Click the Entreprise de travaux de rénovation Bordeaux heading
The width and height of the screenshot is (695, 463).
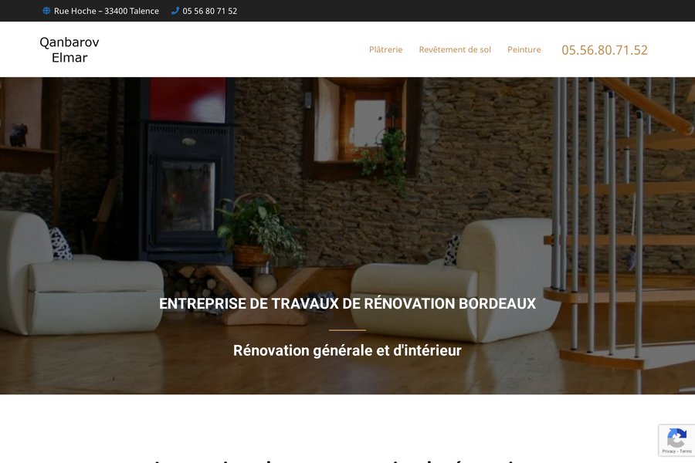[347, 303]
